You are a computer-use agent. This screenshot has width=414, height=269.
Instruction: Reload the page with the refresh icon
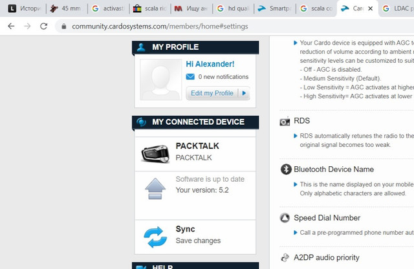[43, 26]
